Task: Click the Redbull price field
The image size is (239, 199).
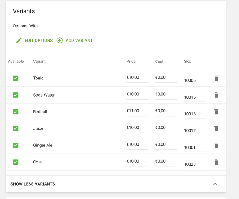Action: pyautogui.click(x=137, y=111)
